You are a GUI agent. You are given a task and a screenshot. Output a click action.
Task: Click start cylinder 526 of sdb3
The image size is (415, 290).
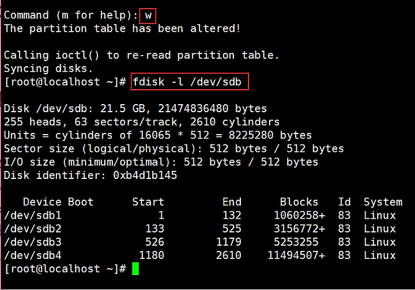[x=155, y=242]
